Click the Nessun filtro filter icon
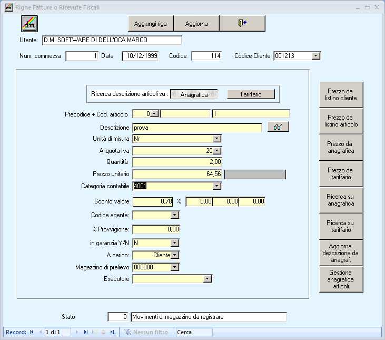Viewport: 385px width, 340px height. point(127,332)
